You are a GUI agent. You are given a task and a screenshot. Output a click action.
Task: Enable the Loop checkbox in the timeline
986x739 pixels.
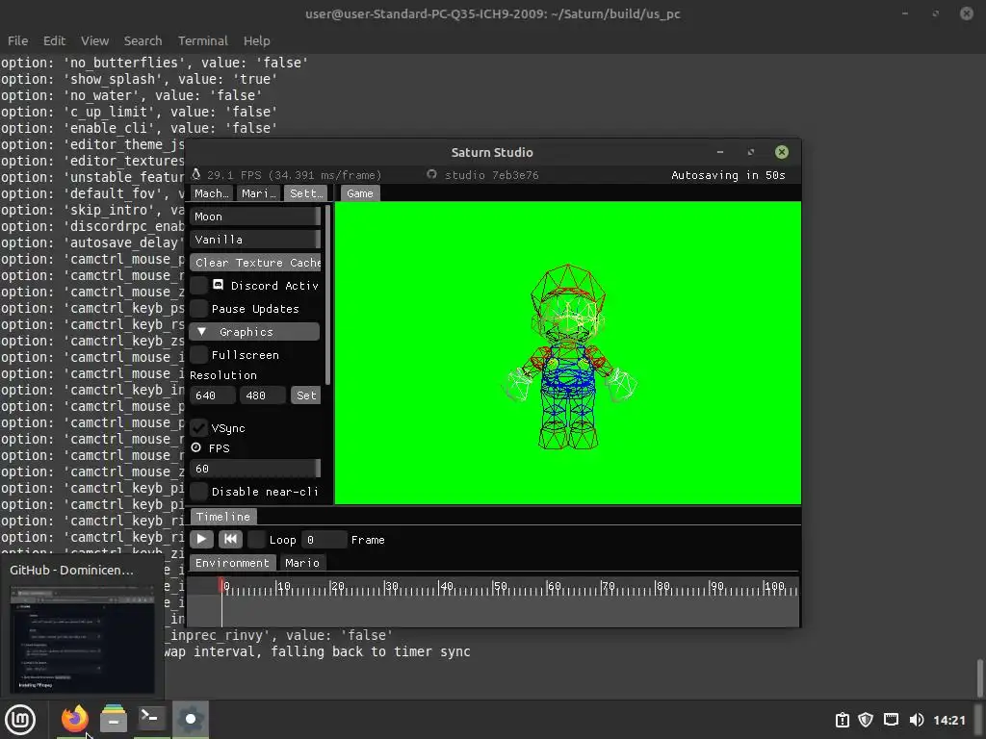pyautogui.click(x=256, y=539)
